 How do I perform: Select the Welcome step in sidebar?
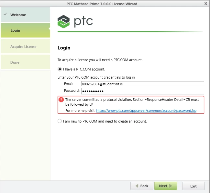point(26,15)
